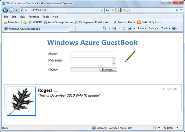Expand the security dropdown arrow in status bar
185x132 pixels.
(x=159, y=128)
